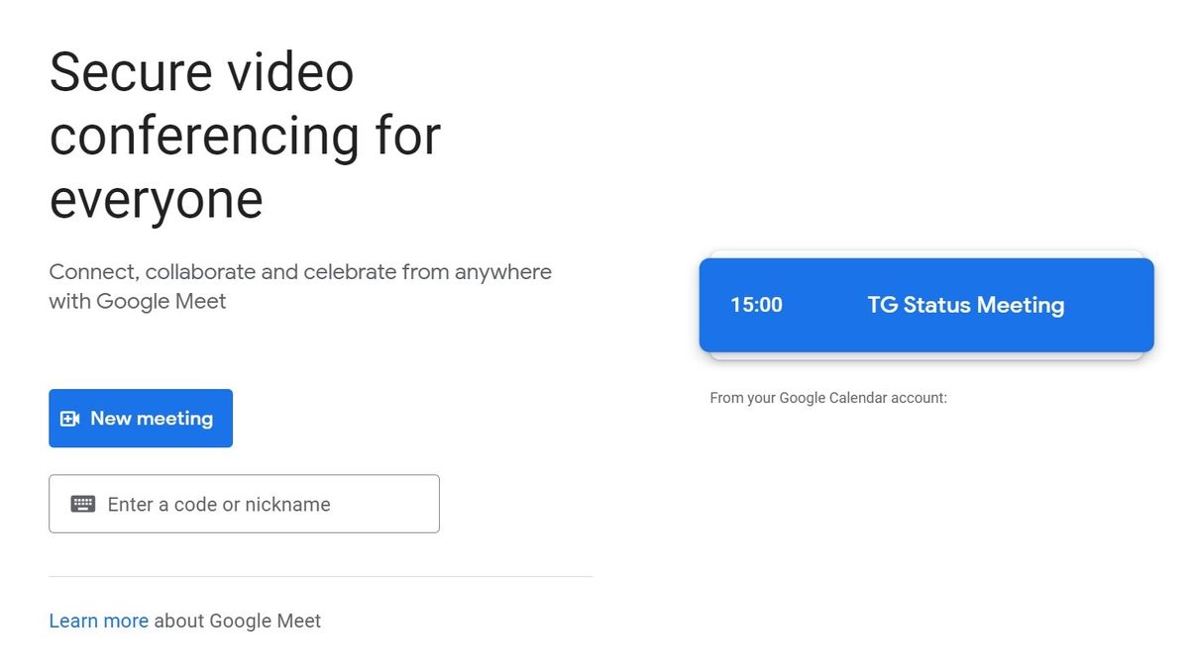
Task: Select the TG Status Meeting title text
Action: (965, 305)
